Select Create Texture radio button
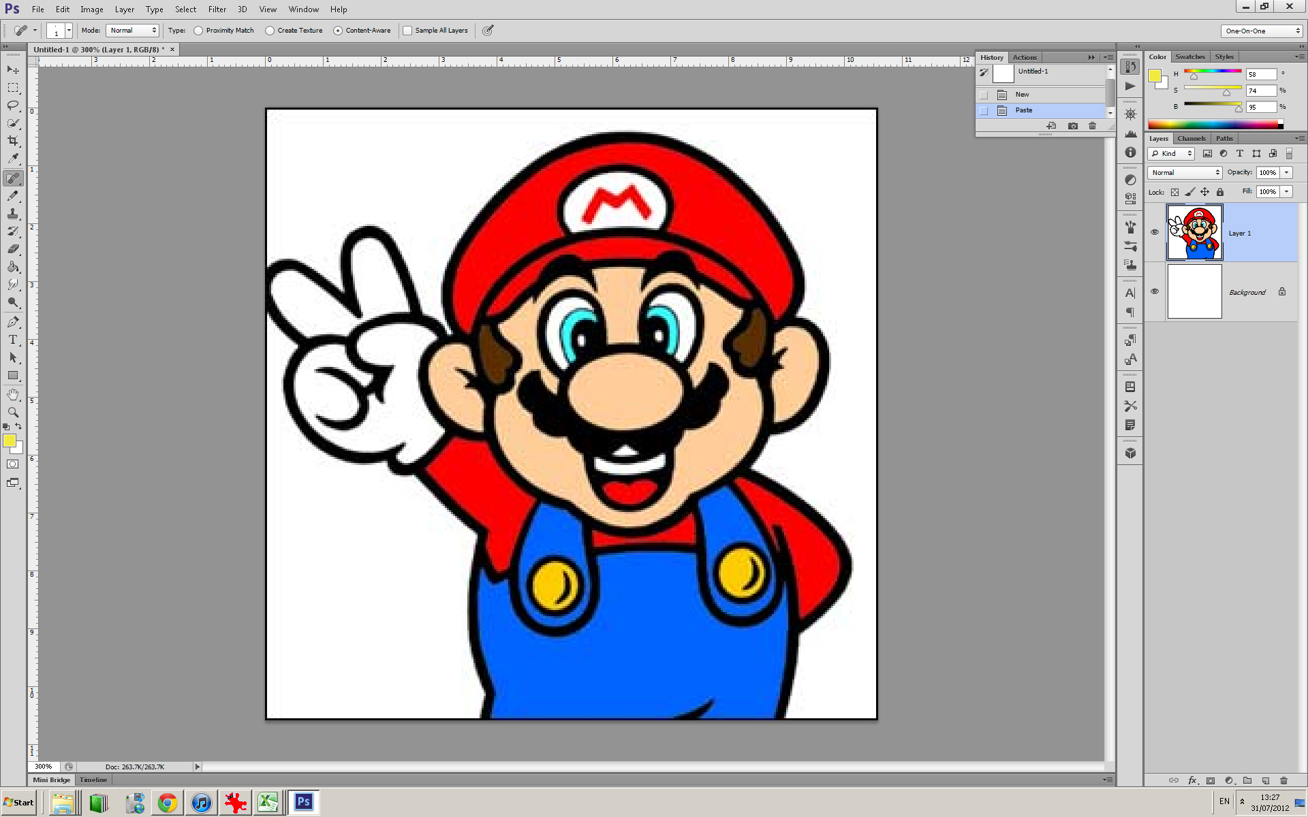This screenshot has width=1308, height=817. [270, 31]
